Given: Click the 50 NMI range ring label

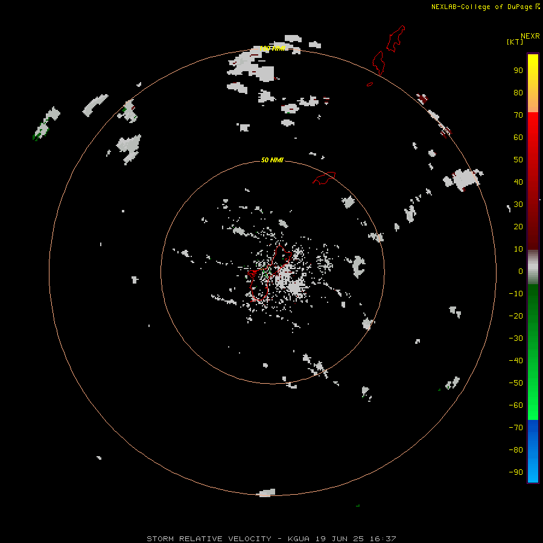Looking at the screenshot, I should (x=272, y=160).
